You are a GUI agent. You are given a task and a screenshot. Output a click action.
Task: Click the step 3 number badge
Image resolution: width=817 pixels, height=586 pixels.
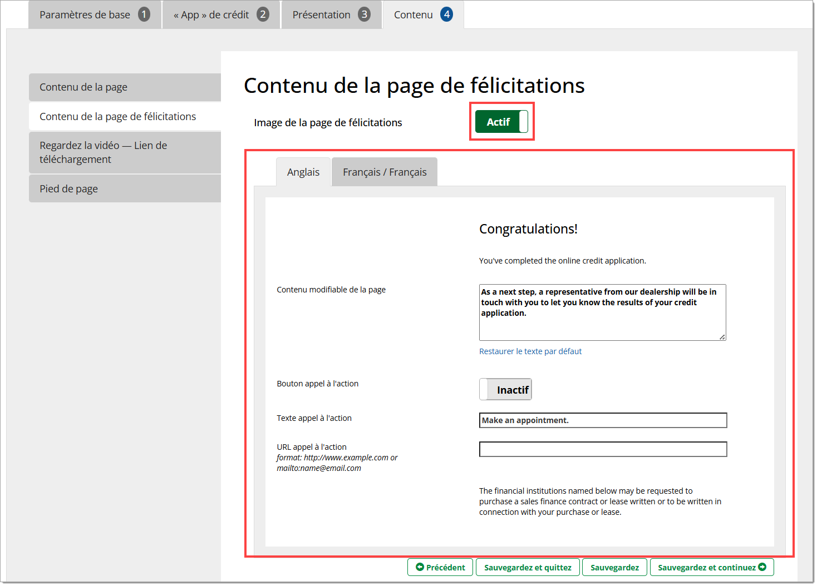[x=364, y=14]
